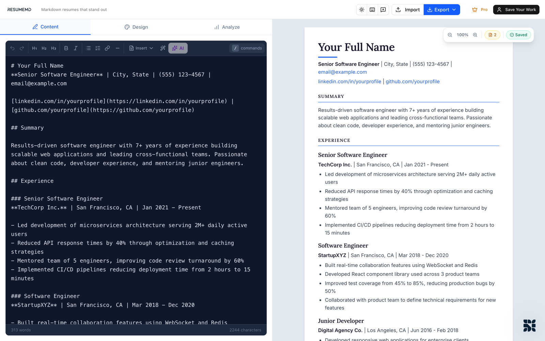Click the EXPERIENCE heading in preview

pos(334,140)
